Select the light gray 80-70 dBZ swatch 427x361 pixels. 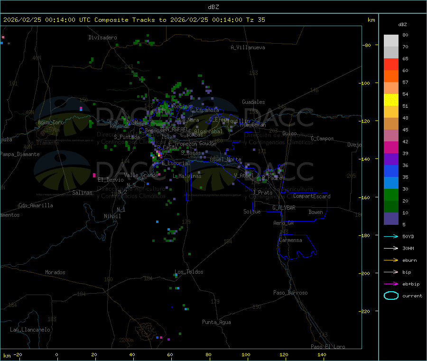point(391,41)
